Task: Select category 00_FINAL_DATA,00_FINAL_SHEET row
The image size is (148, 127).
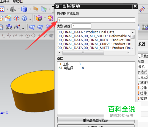Action: [94, 48]
